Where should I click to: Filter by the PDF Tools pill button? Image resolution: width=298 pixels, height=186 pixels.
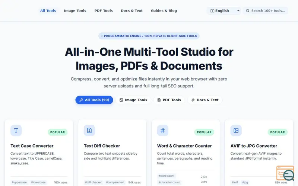point(169,100)
